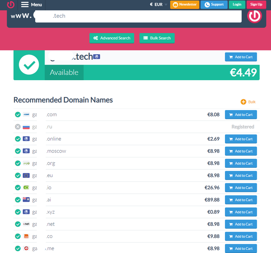
Task: Toggle the green check beside .org domain
Action: tap(18, 164)
